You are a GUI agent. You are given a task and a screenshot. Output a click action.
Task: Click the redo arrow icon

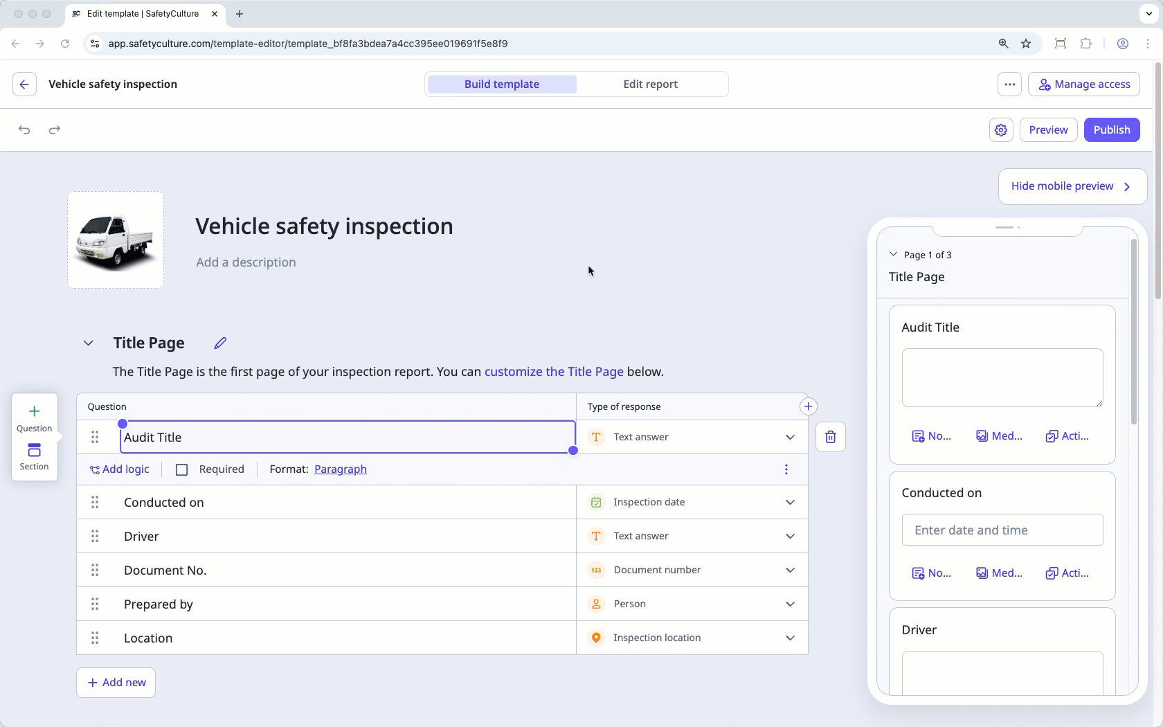[x=55, y=130]
